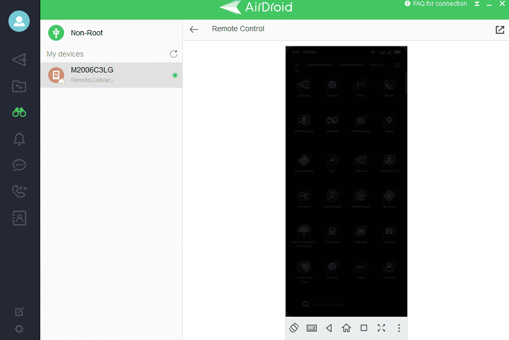Go back with the Remote Control back arrow

[194, 30]
